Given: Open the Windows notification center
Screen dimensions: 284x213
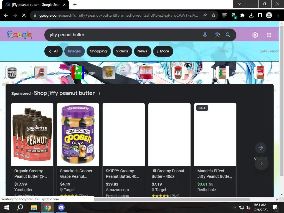Looking at the screenshot, I should 275,207.
